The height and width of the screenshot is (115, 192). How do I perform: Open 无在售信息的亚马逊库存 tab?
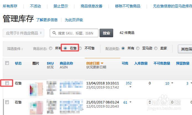[172, 6]
